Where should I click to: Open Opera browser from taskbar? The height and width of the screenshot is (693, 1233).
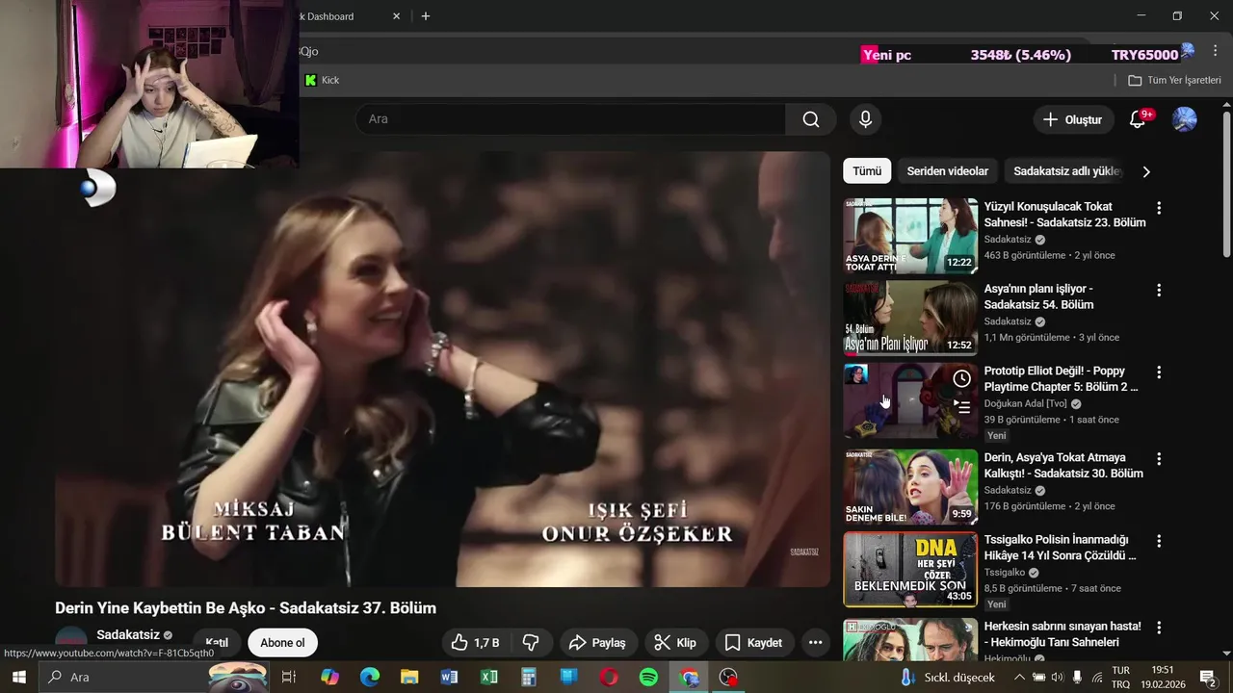tap(609, 678)
